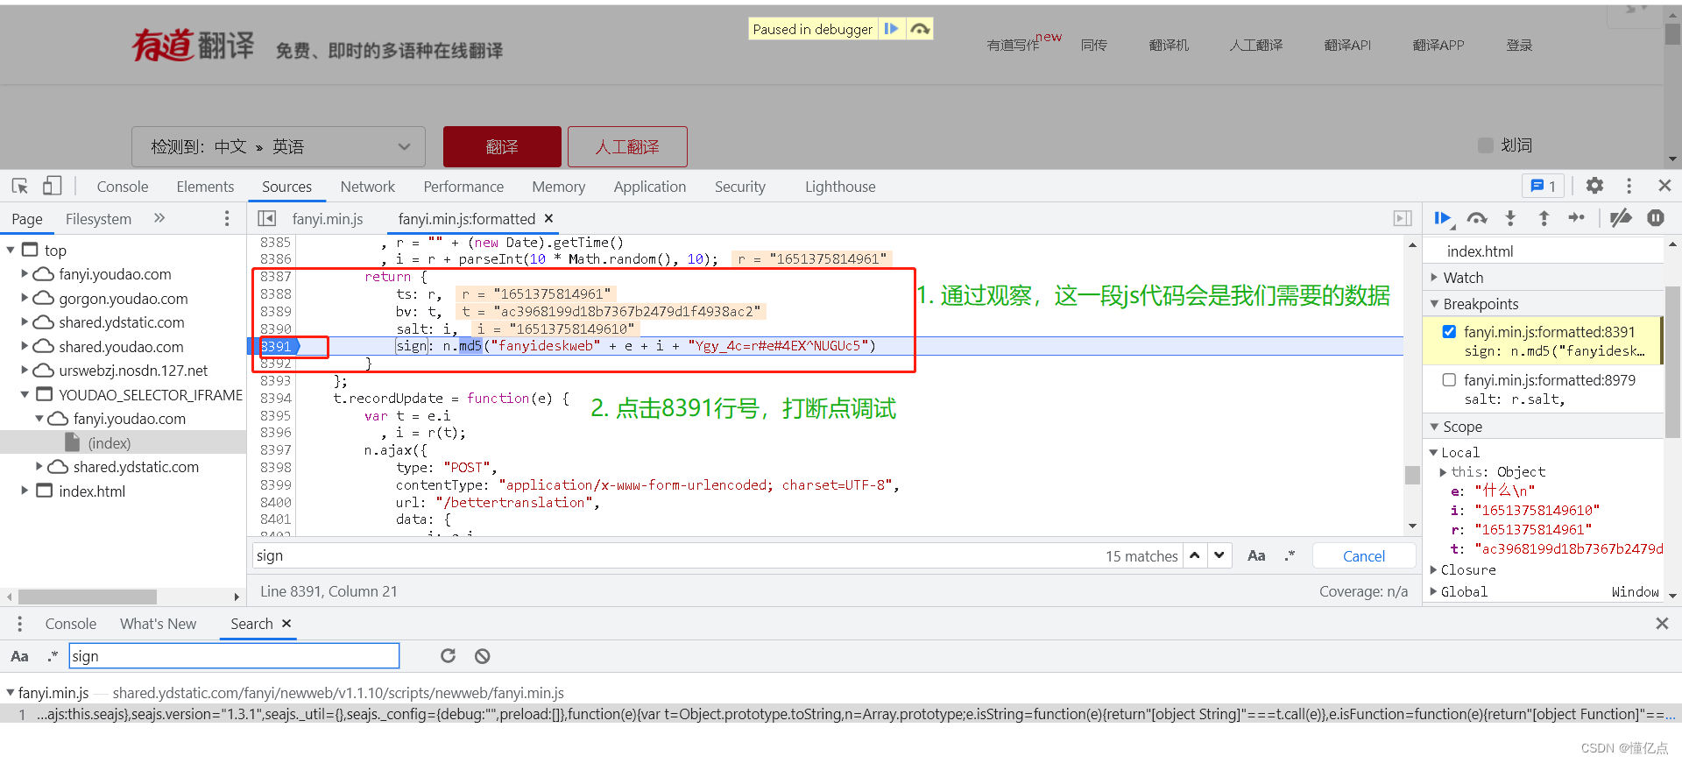Viewport: 1682px width, 763px height.
Task: Switch to the Filesystem navigator tab
Action: coord(98,218)
